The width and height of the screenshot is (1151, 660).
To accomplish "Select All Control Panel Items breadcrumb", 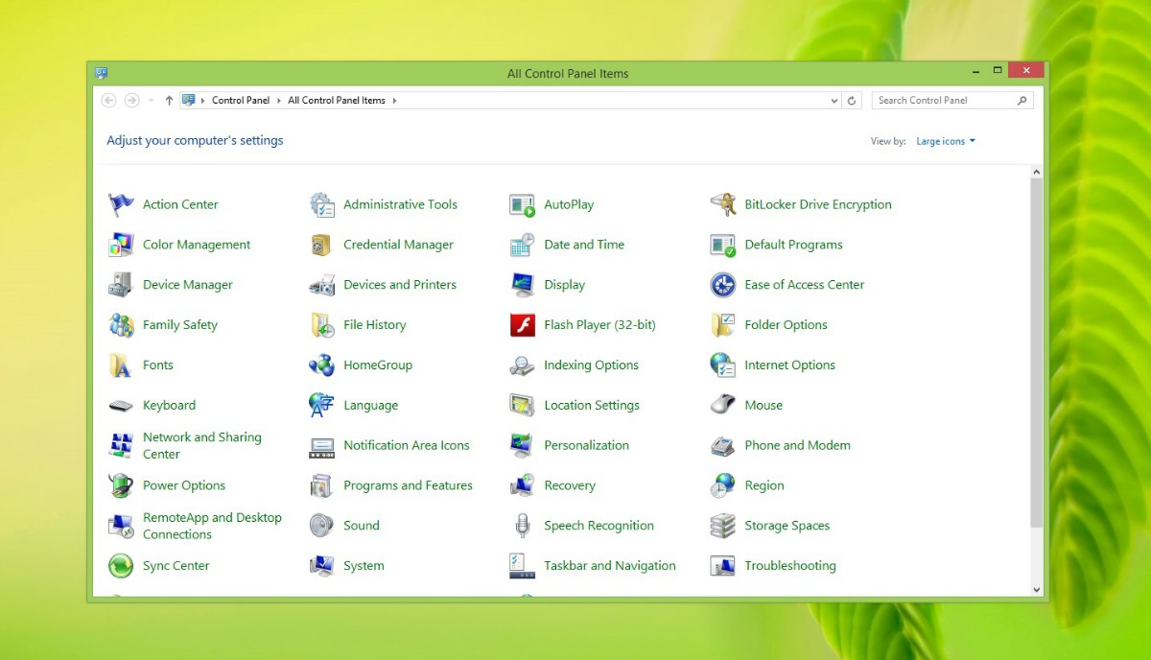I will coord(337,100).
